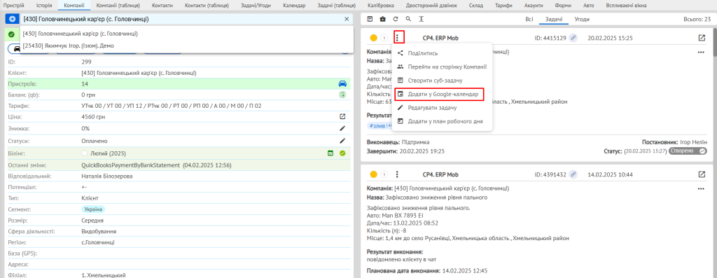
Task: Click the Україна segment tag
Action: (x=93, y=209)
